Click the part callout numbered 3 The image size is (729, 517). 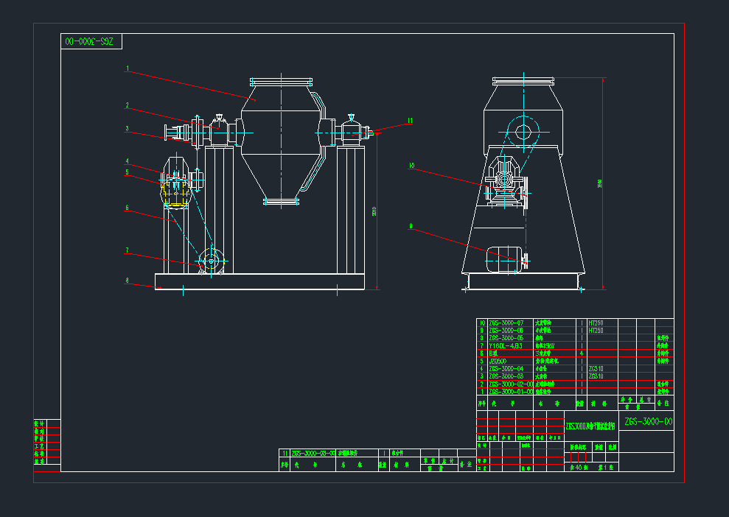[x=127, y=129]
